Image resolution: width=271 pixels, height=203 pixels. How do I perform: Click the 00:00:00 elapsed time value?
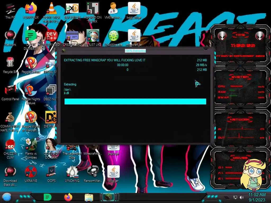click(x=123, y=65)
